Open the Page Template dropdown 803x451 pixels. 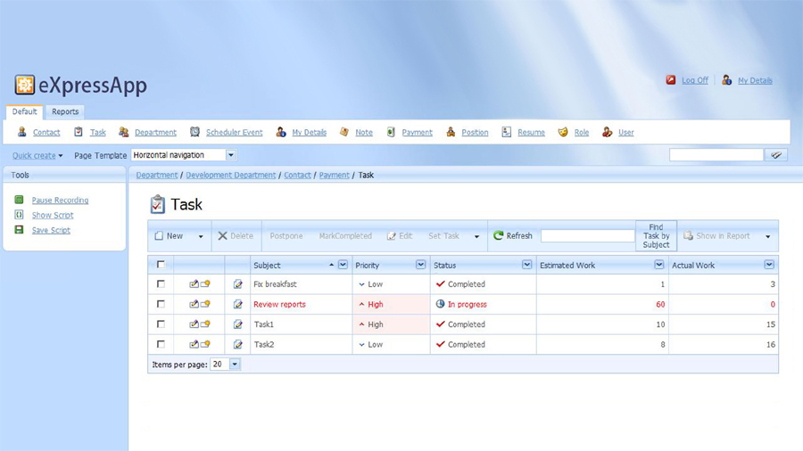tap(230, 155)
